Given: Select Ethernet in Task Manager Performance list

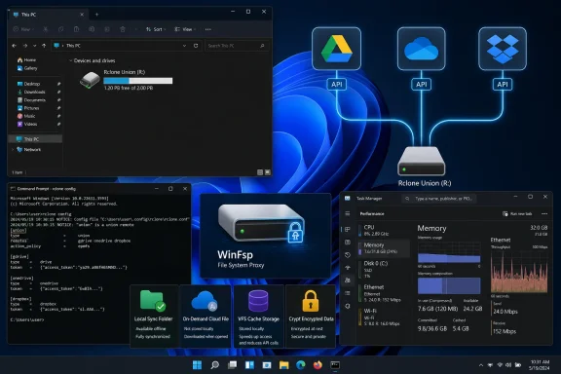Looking at the screenshot, I should (x=384, y=293).
